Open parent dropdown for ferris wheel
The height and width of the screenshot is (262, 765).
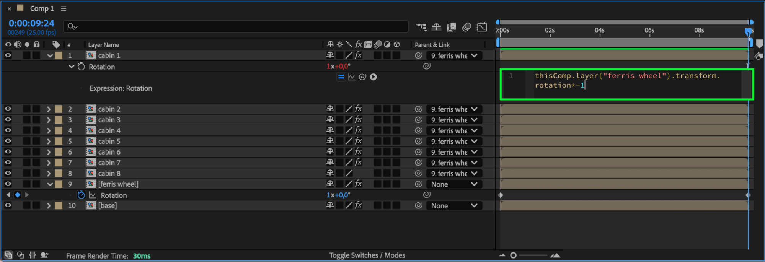click(x=454, y=184)
